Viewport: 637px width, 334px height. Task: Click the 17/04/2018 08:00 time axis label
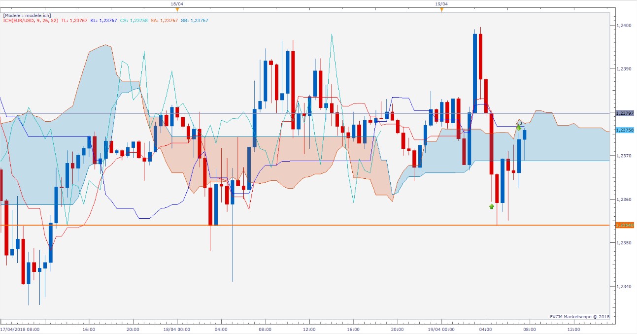pyautogui.click(x=20, y=329)
